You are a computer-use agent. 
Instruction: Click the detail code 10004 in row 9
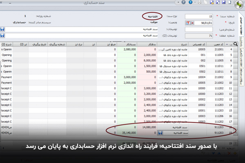(x=198, y=77)
